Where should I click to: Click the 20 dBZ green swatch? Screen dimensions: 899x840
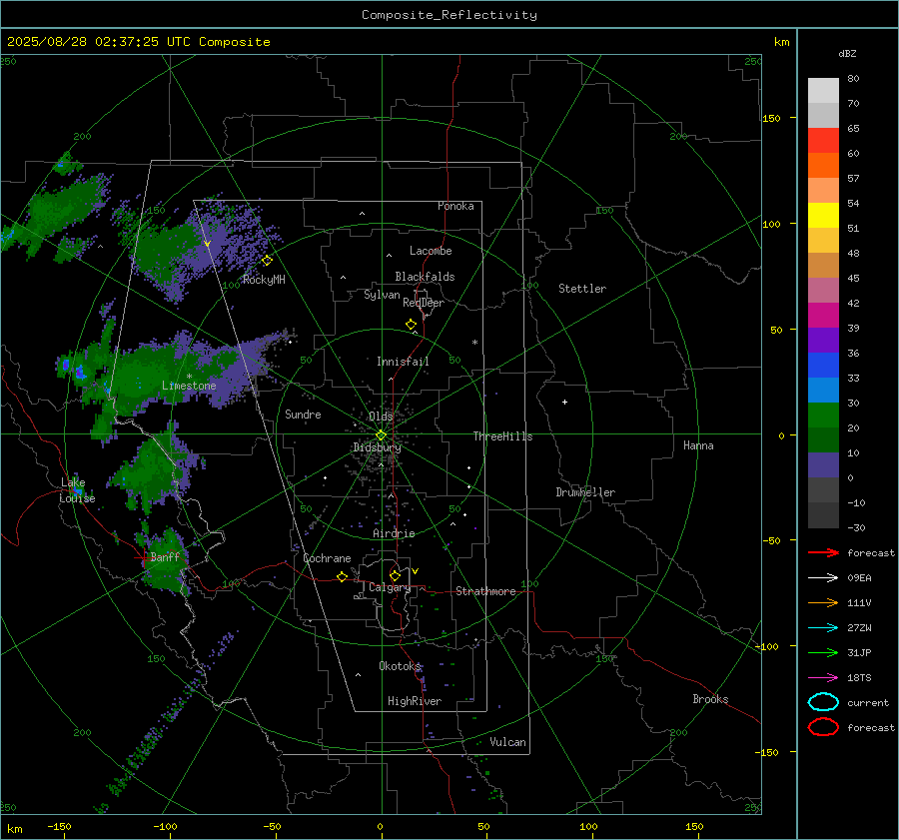point(823,439)
